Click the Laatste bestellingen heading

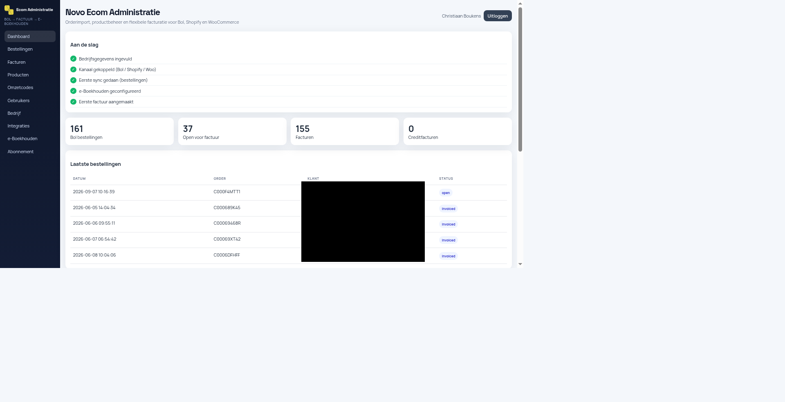(x=96, y=164)
